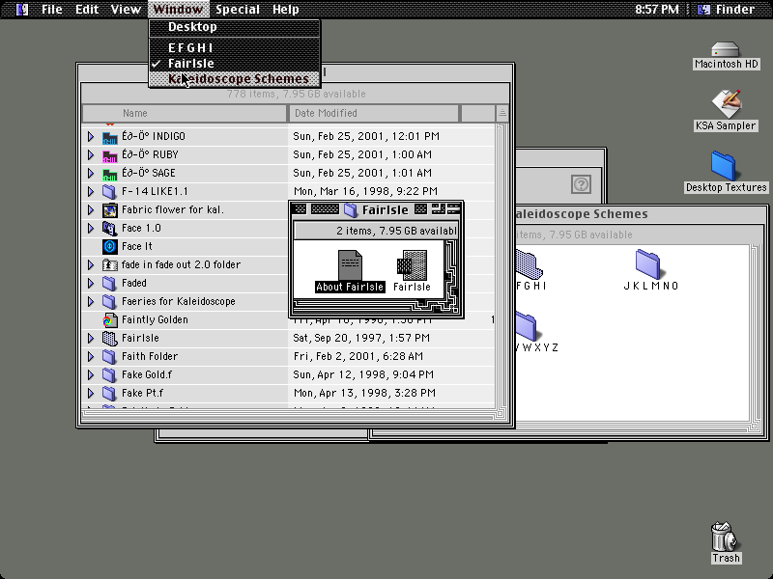Open the View menu
Image resolution: width=773 pixels, height=579 pixels.
point(126,10)
